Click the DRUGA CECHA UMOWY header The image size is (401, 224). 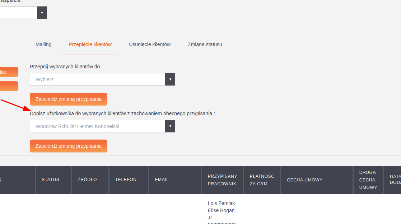pos(368,180)
